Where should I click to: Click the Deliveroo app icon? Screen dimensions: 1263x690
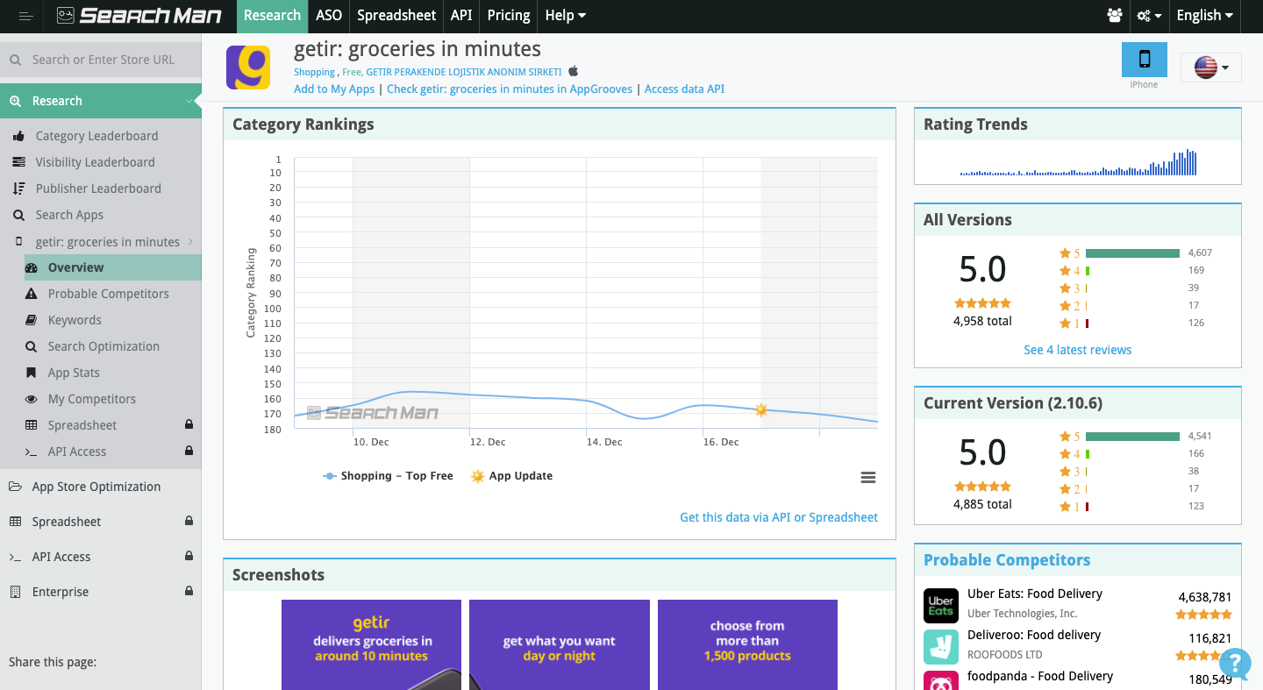941,646
